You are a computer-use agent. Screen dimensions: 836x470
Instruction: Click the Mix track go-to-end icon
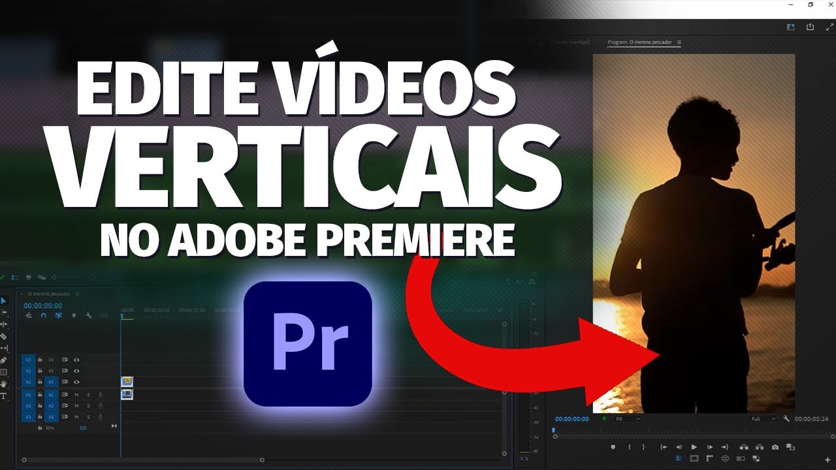click(114, 426)
